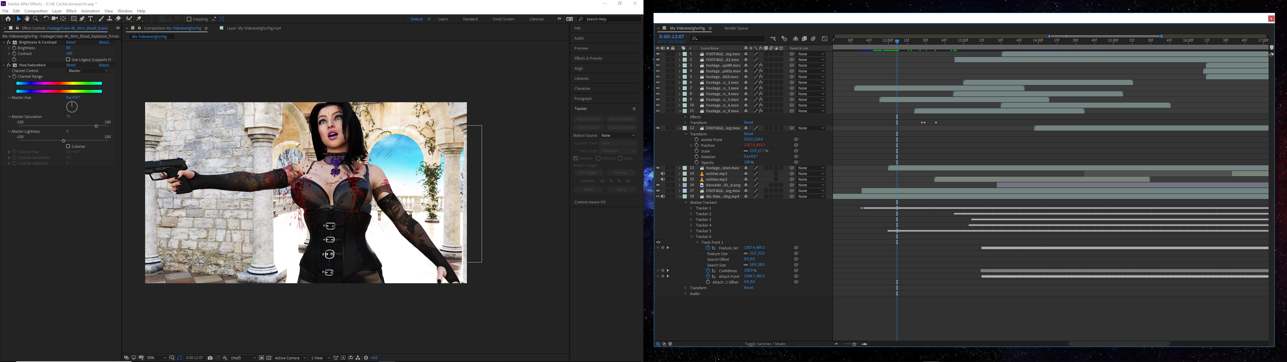
Task: Click the Master Saturation slider handle
Action: [96, 126]
